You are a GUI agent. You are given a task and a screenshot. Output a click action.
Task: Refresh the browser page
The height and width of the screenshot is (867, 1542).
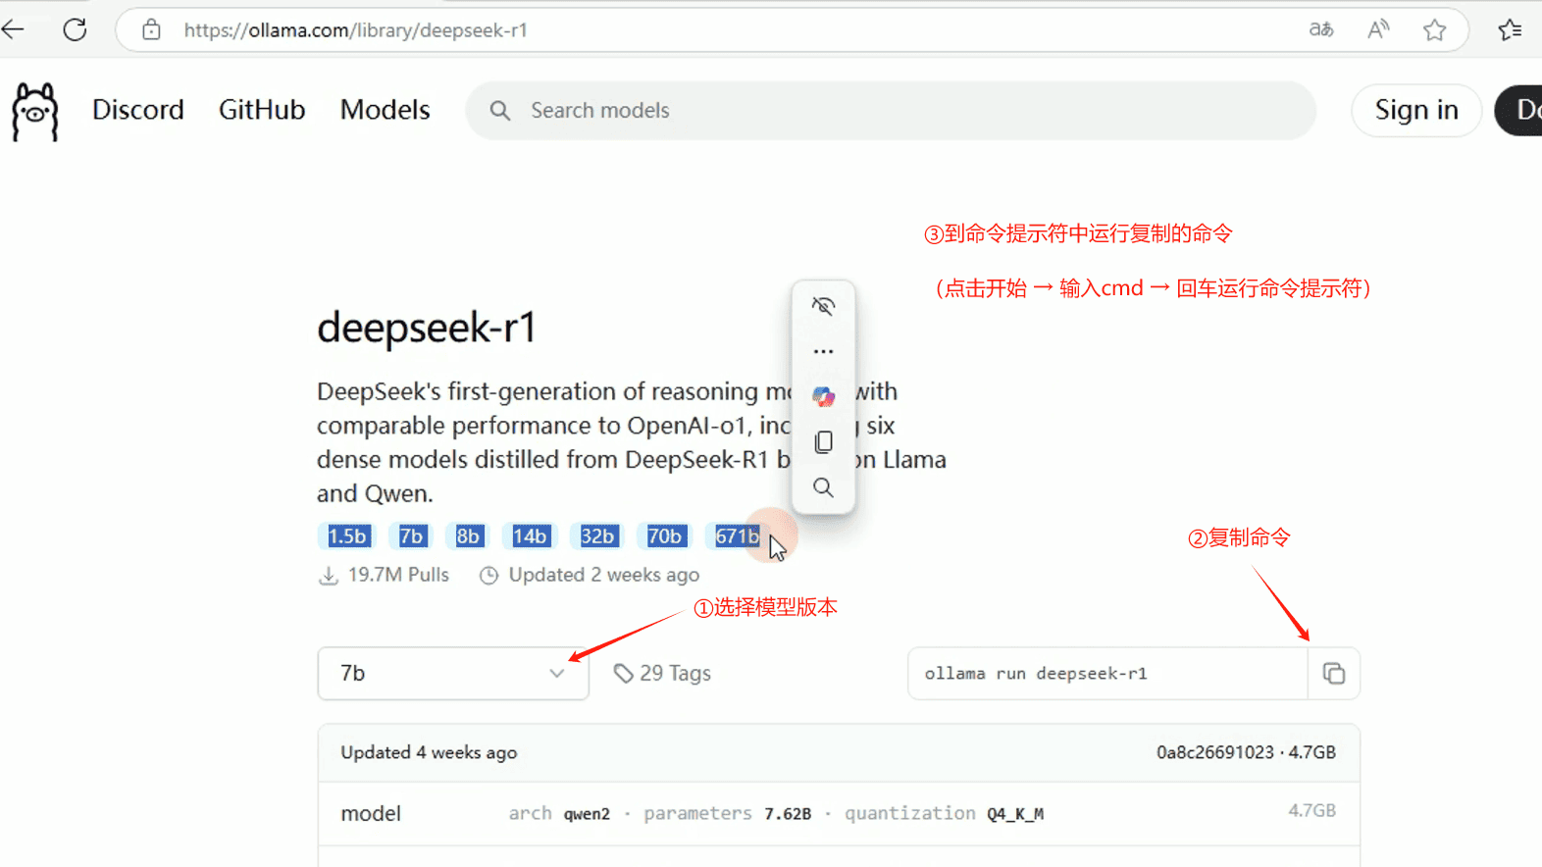click(x=75, y=29)
